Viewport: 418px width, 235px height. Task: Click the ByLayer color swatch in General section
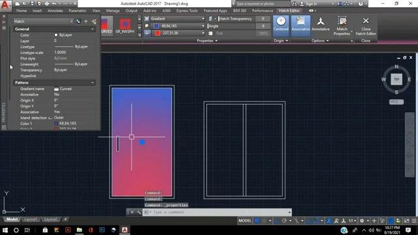click(56, 35)
